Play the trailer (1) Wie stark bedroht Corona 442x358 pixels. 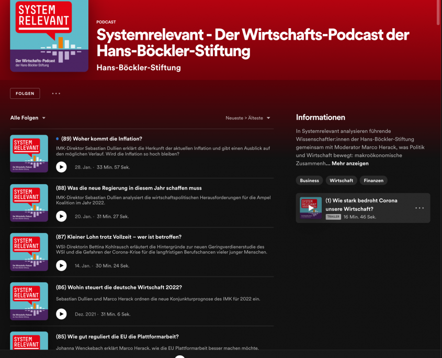pyautogui.click(x=311, y=208)
